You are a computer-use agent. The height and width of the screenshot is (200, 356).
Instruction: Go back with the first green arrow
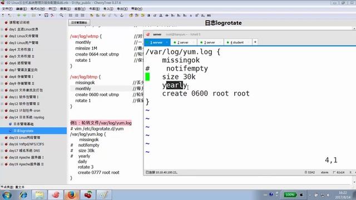[x=18, y=16]
